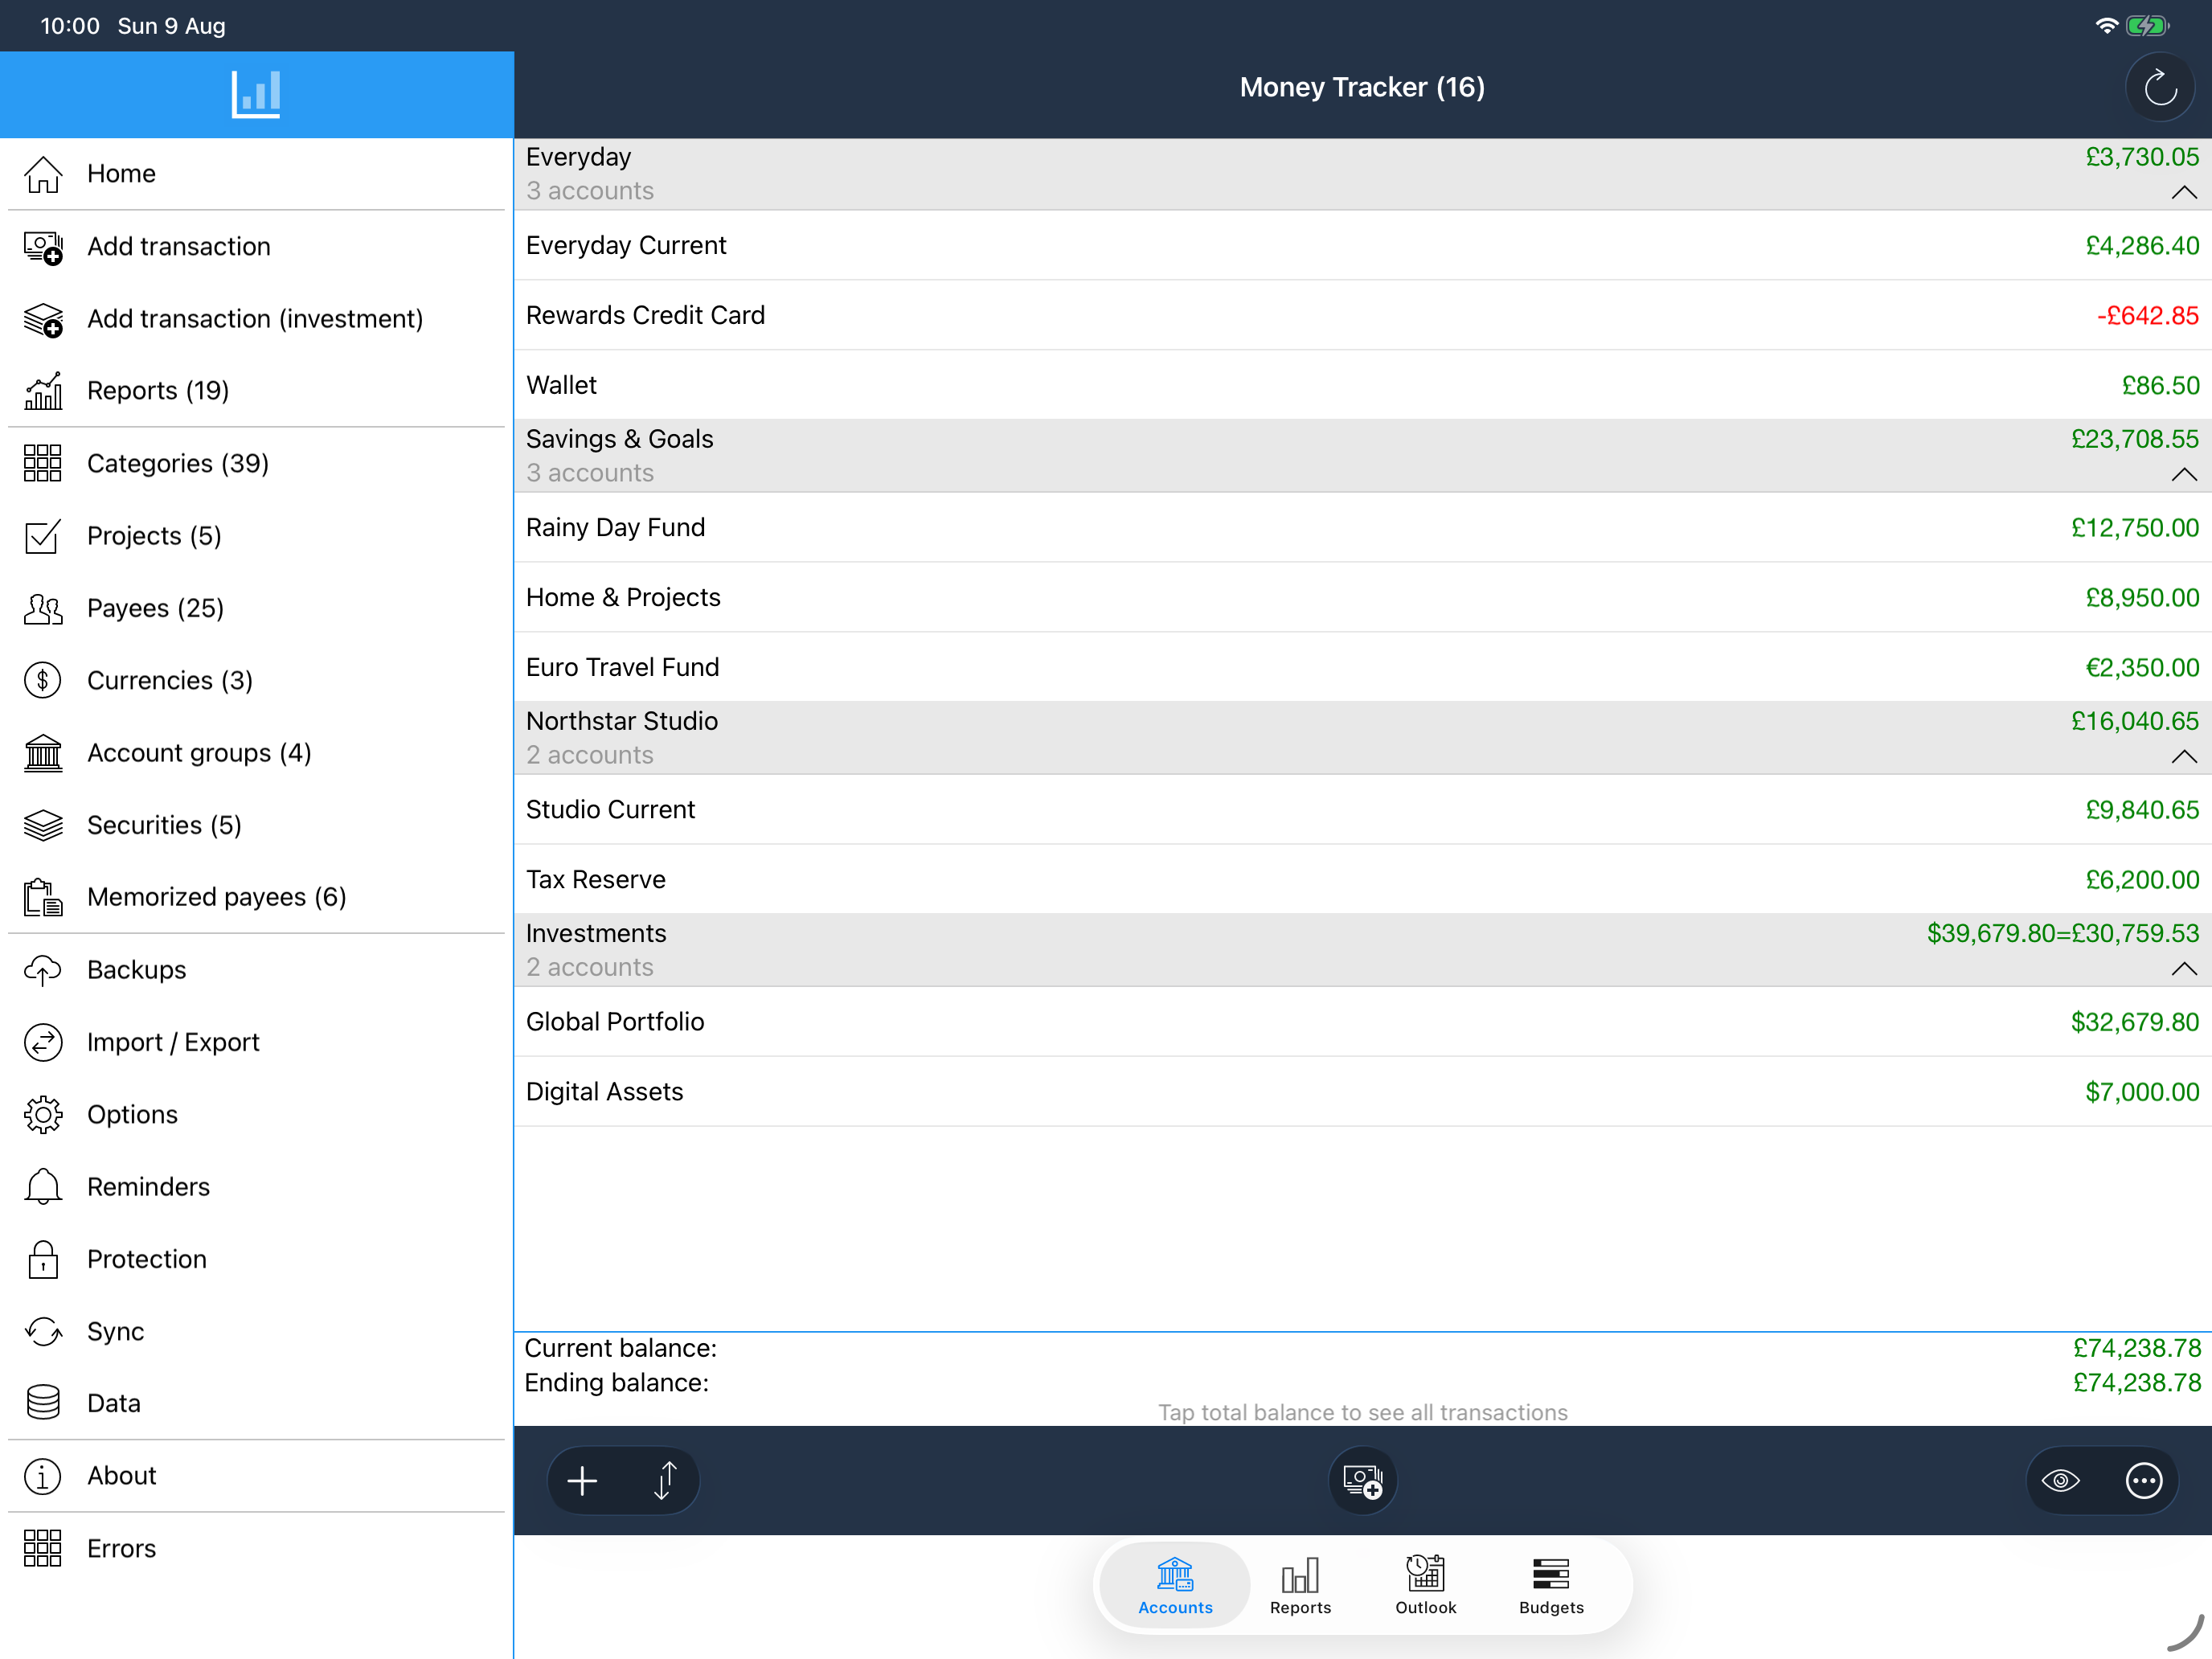Screen dimensions: 2212x1659
Task: Click the Securities (5) layers icon
Action: click(43, 825)
